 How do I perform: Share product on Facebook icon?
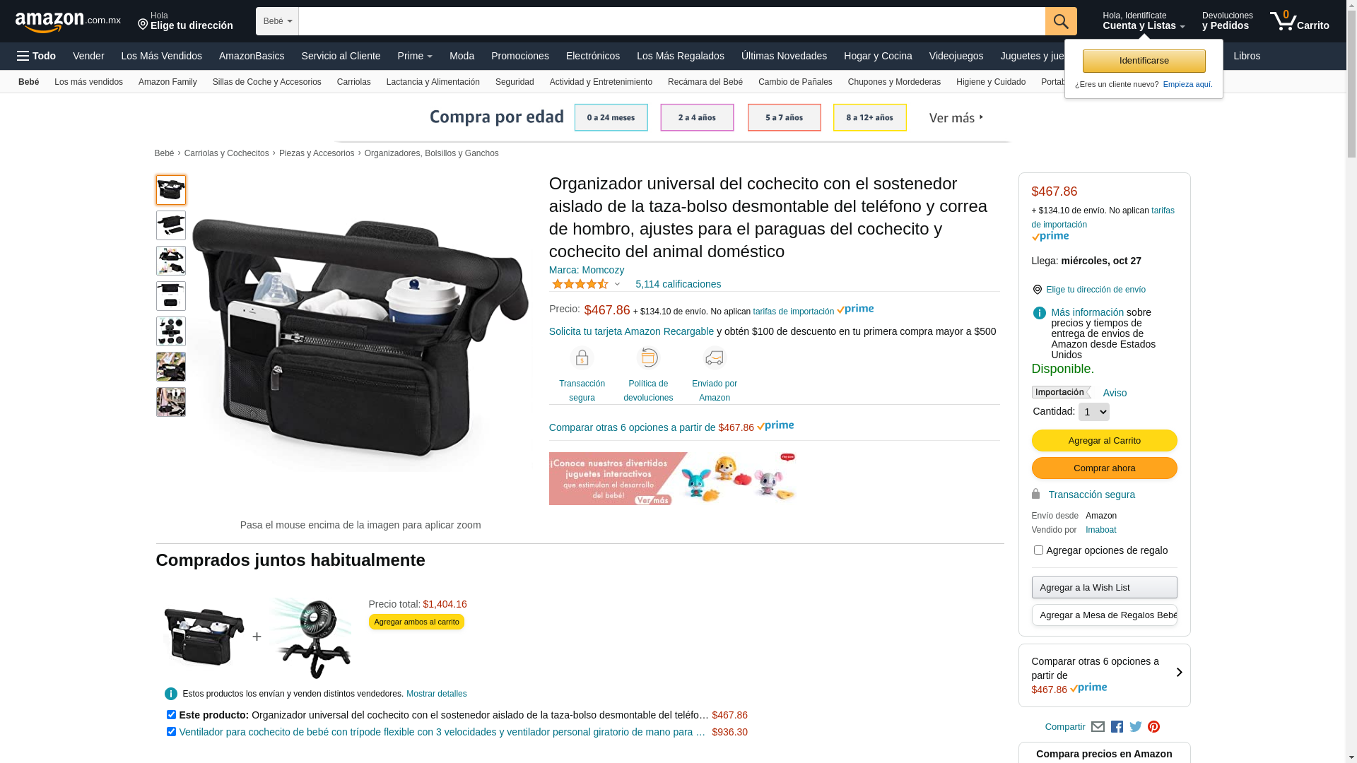pos(1117,727)
